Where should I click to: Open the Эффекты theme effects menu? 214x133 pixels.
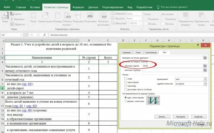tap(18, 24)
